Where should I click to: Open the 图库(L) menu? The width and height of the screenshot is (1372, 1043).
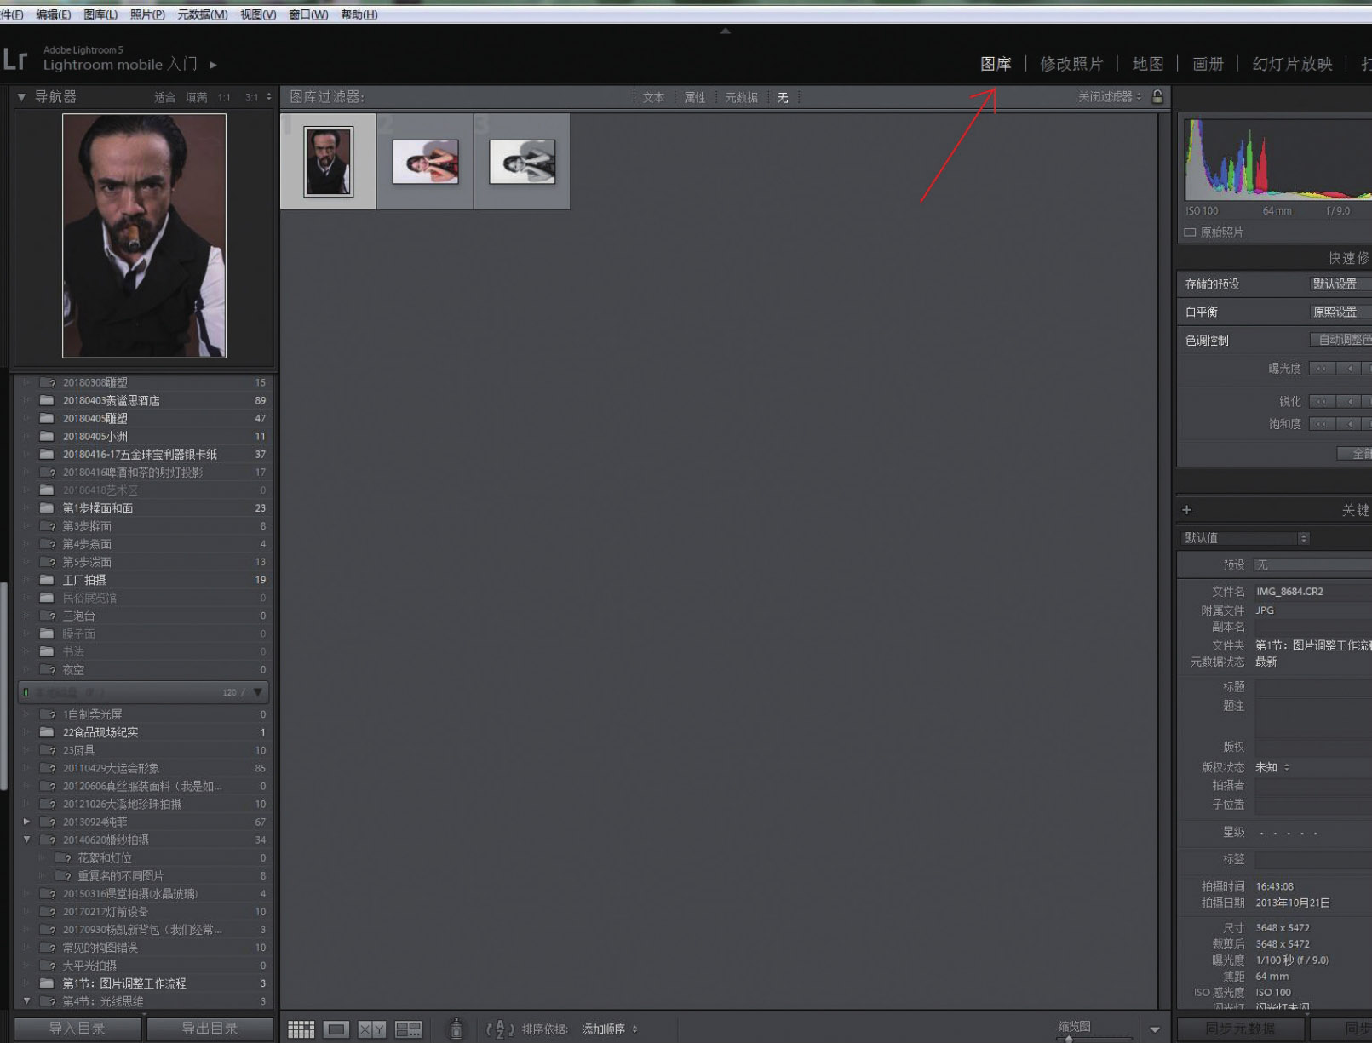(x=100, y=14)
